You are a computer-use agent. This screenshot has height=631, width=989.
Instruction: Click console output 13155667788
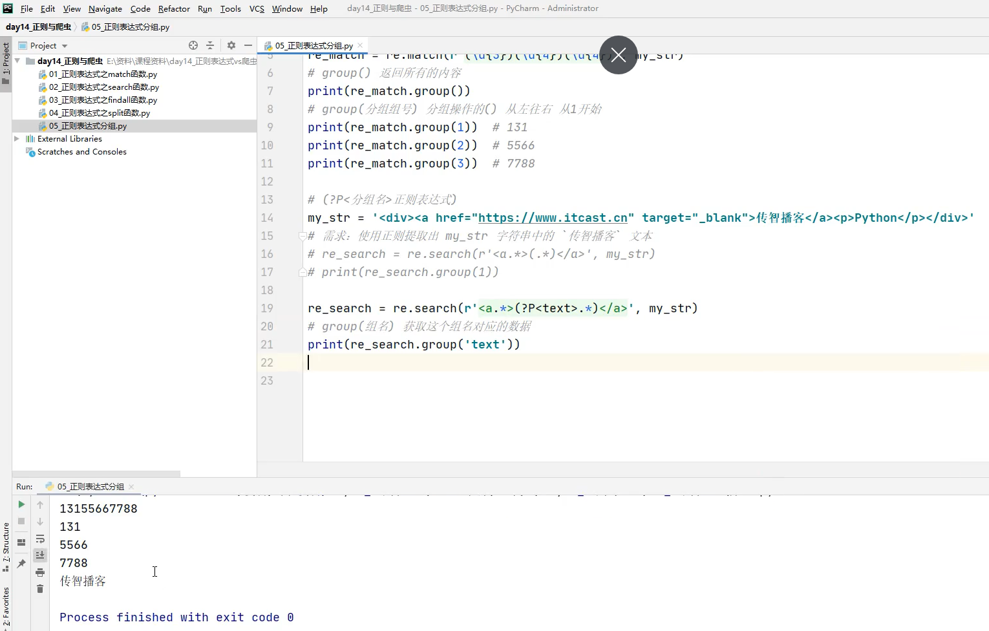[98, 509]
